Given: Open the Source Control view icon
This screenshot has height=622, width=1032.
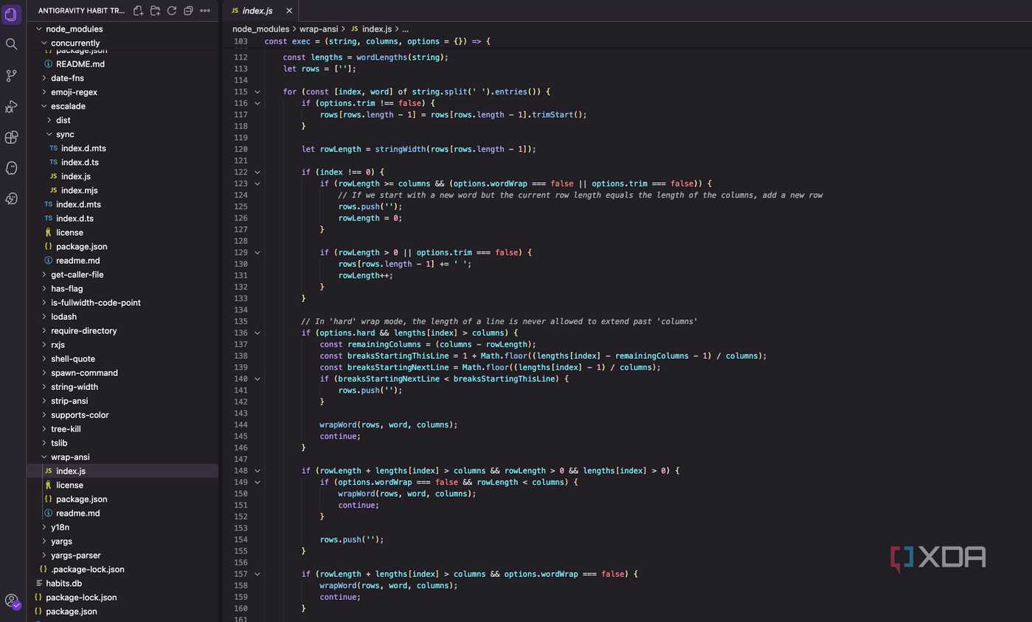Looking at the screenshot, I should [x=12, y=75].
